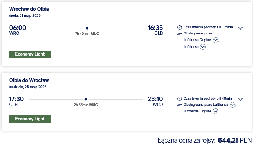Click clock icon next to 10H 35min duration
Image resolution: width=253 pixels, height=146 pixels.
coord(179,27)
